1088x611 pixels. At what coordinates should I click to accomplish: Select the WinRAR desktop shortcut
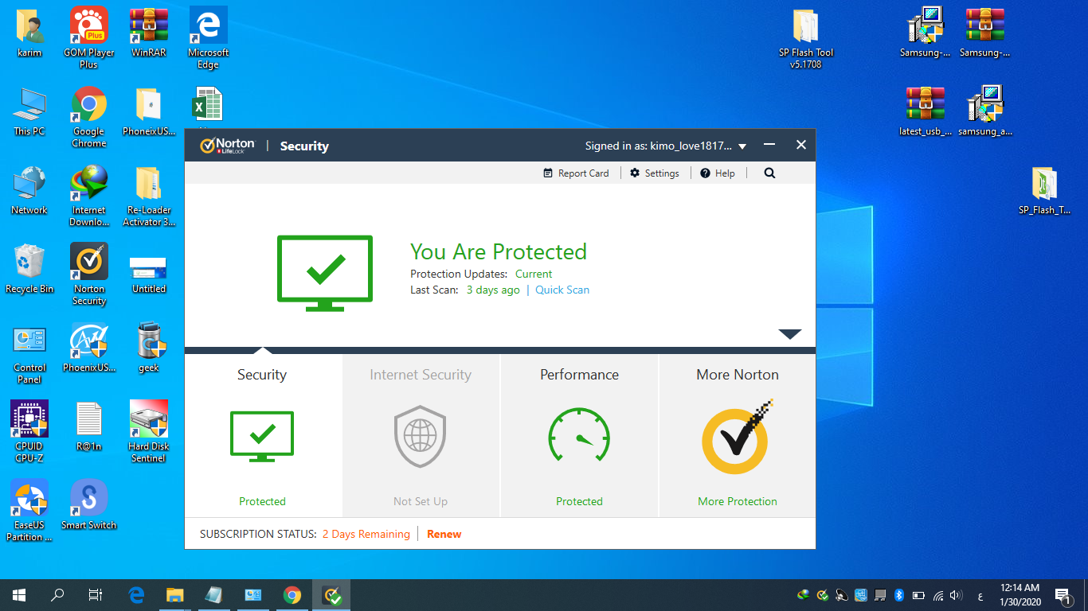149,32
